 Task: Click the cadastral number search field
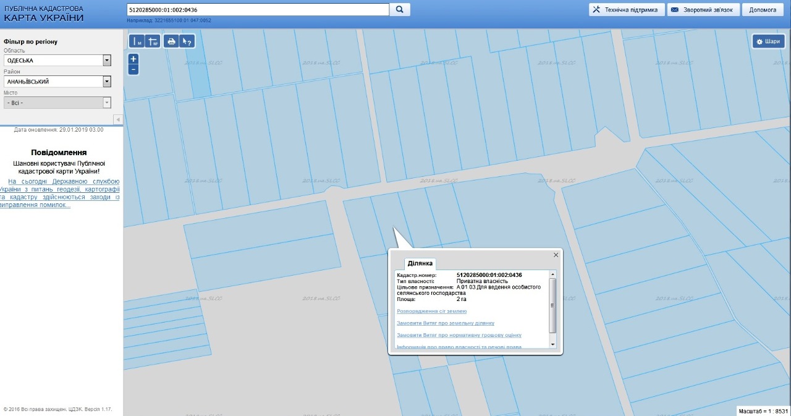(257, 10)
